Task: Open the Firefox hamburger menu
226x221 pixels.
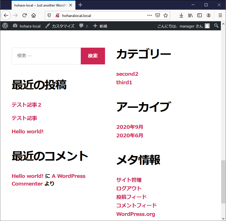Action: tap(220, 15)
